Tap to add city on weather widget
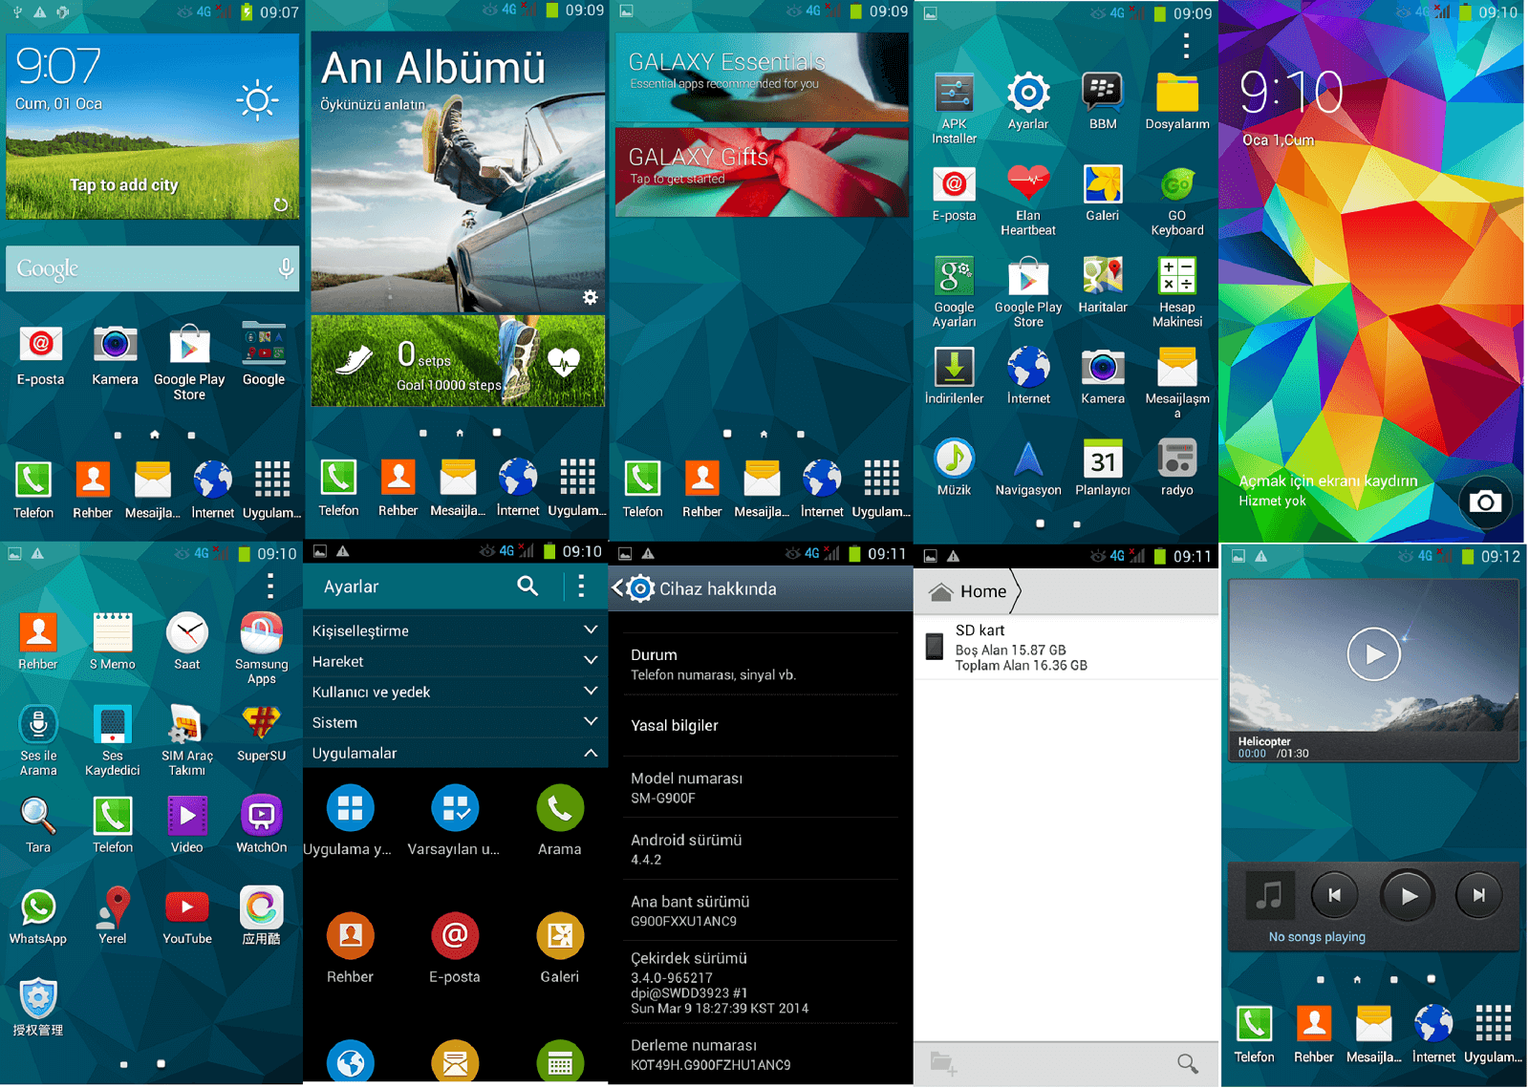 pos(124,185)
